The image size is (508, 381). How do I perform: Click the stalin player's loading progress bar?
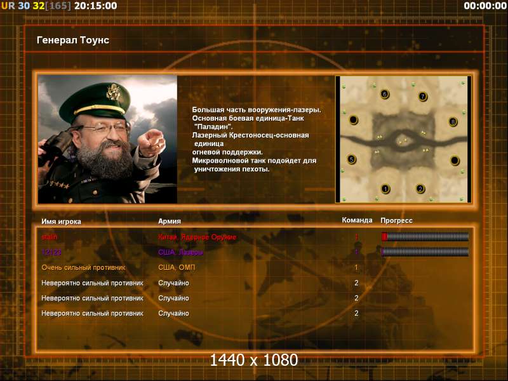pyautogui.click(x=425, y=237)
